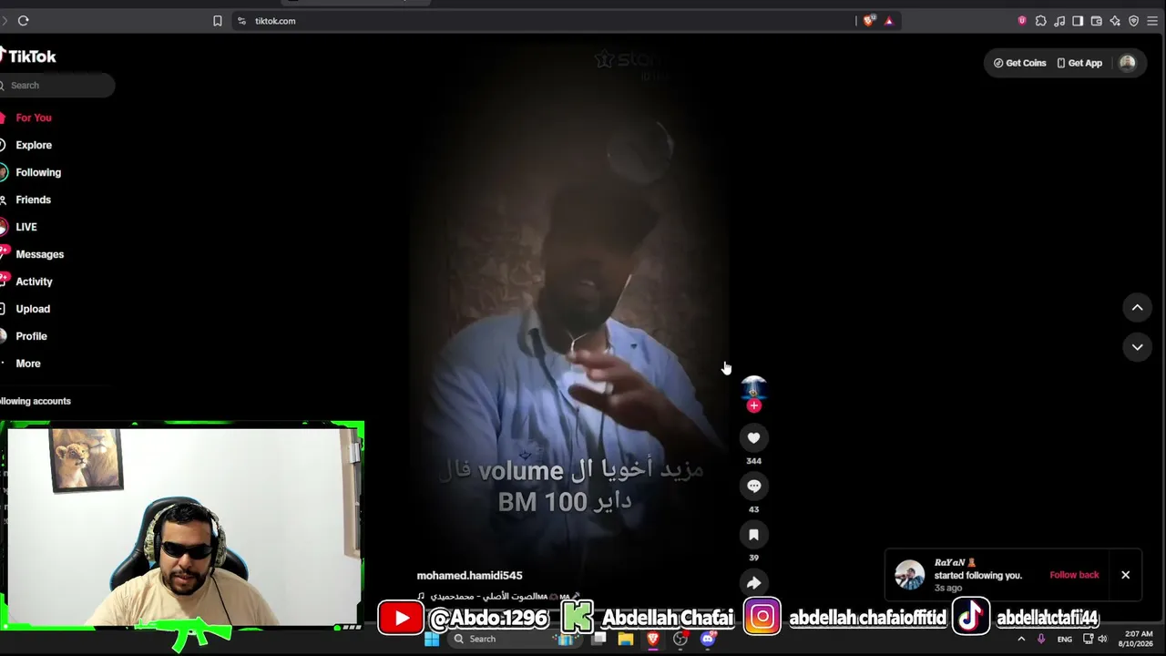Open File Explorer from taskbar
Screen dimensions: 1166x656
(x=626, y=640)
